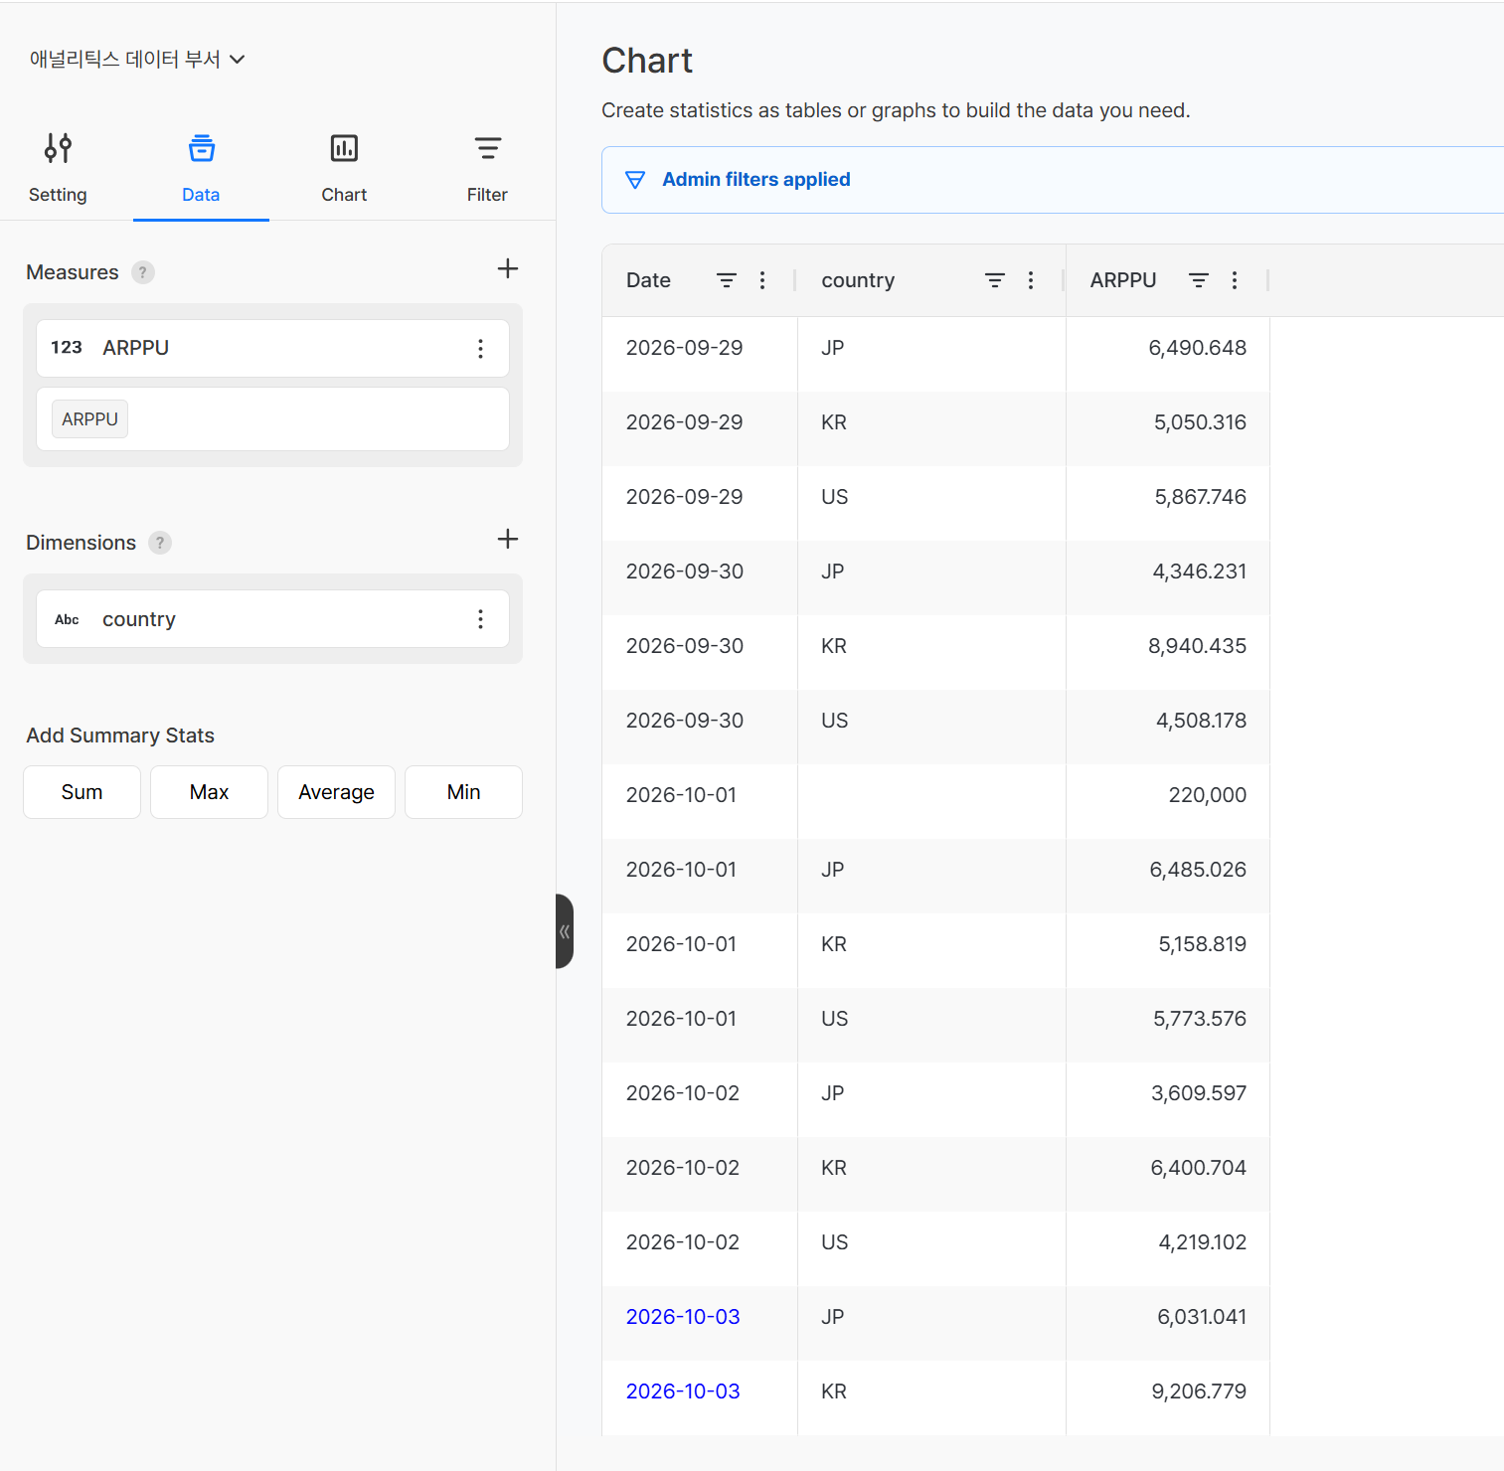Image resolution: width=1504 pixels, height=1471 pixels.
Task: Open country column more options
Action: [1031, 280]
